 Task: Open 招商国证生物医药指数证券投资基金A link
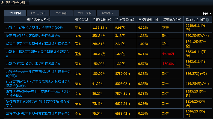pyautogui.click(x=33, y=36)
